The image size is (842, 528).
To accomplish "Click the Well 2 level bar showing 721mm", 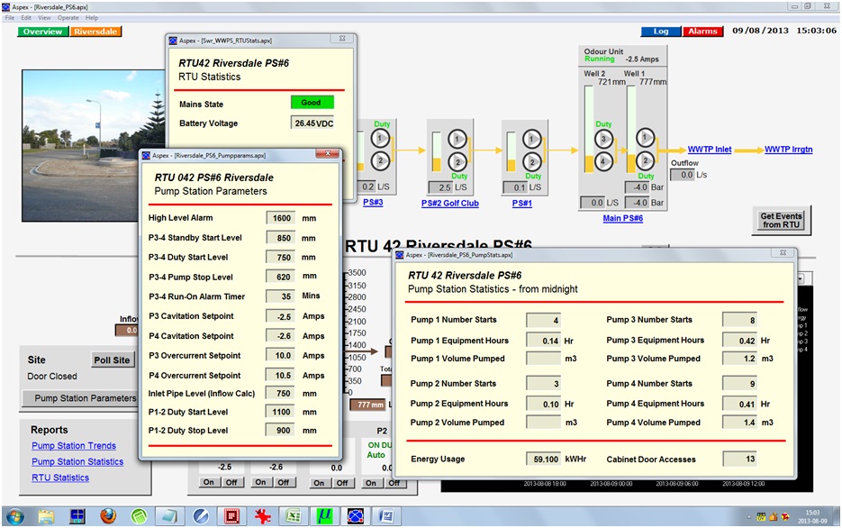I will (589, 129).
